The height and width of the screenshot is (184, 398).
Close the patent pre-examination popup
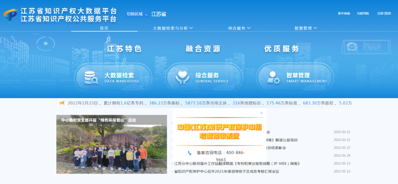(x=261, y=113)
